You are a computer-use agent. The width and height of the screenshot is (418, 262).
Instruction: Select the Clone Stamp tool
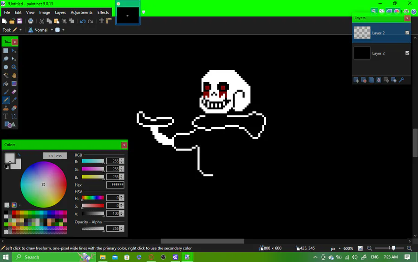tap(6, 108)
